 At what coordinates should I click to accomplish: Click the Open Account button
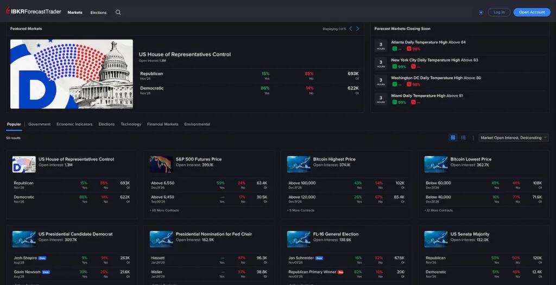(x=532, y=12)
